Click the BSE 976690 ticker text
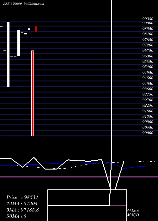 click(12, 4)
